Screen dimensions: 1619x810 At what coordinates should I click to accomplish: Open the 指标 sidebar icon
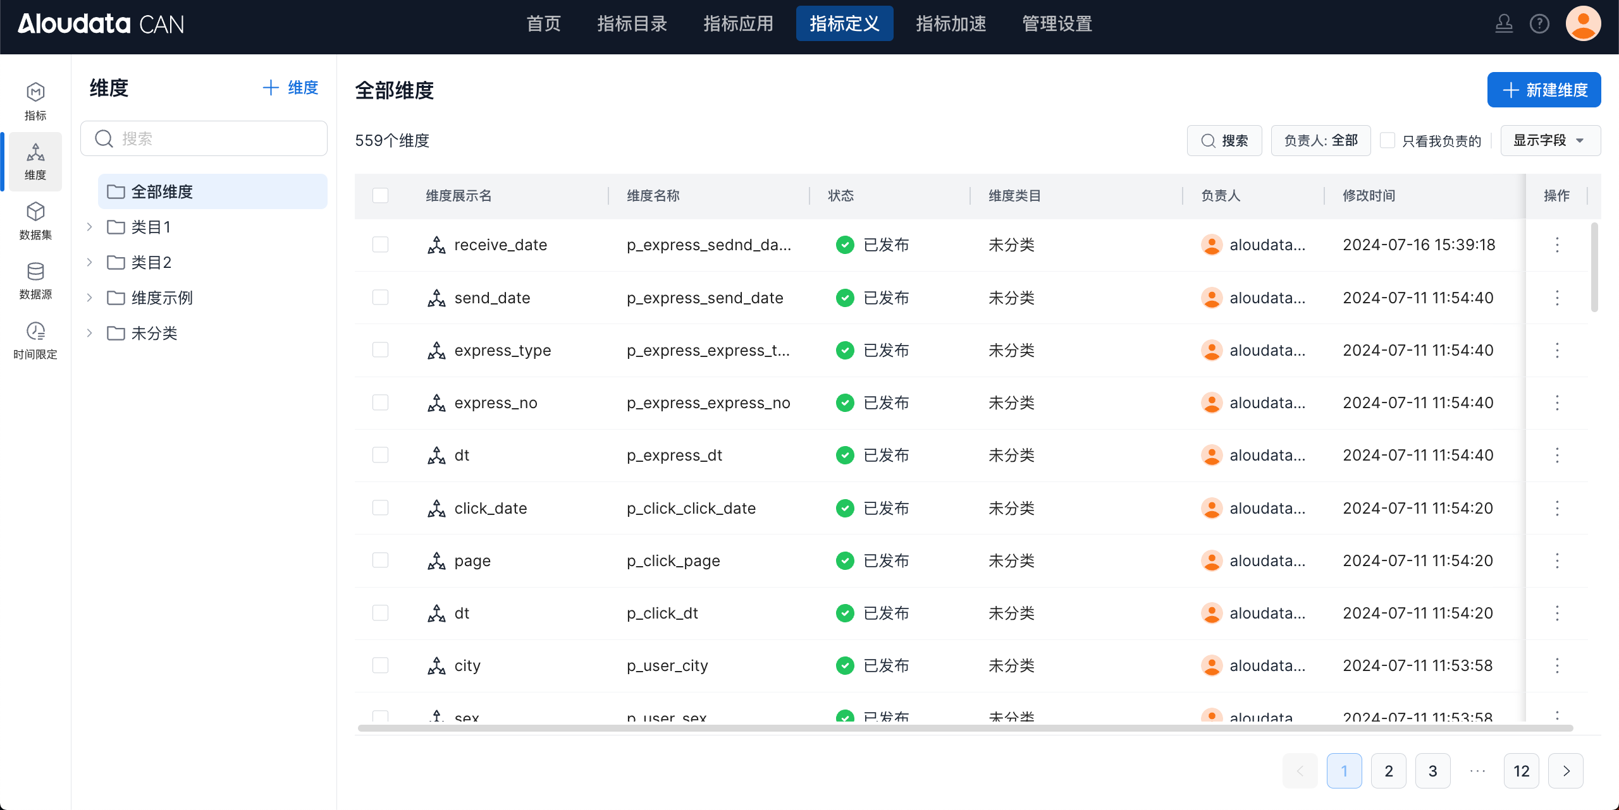(35, 101)
